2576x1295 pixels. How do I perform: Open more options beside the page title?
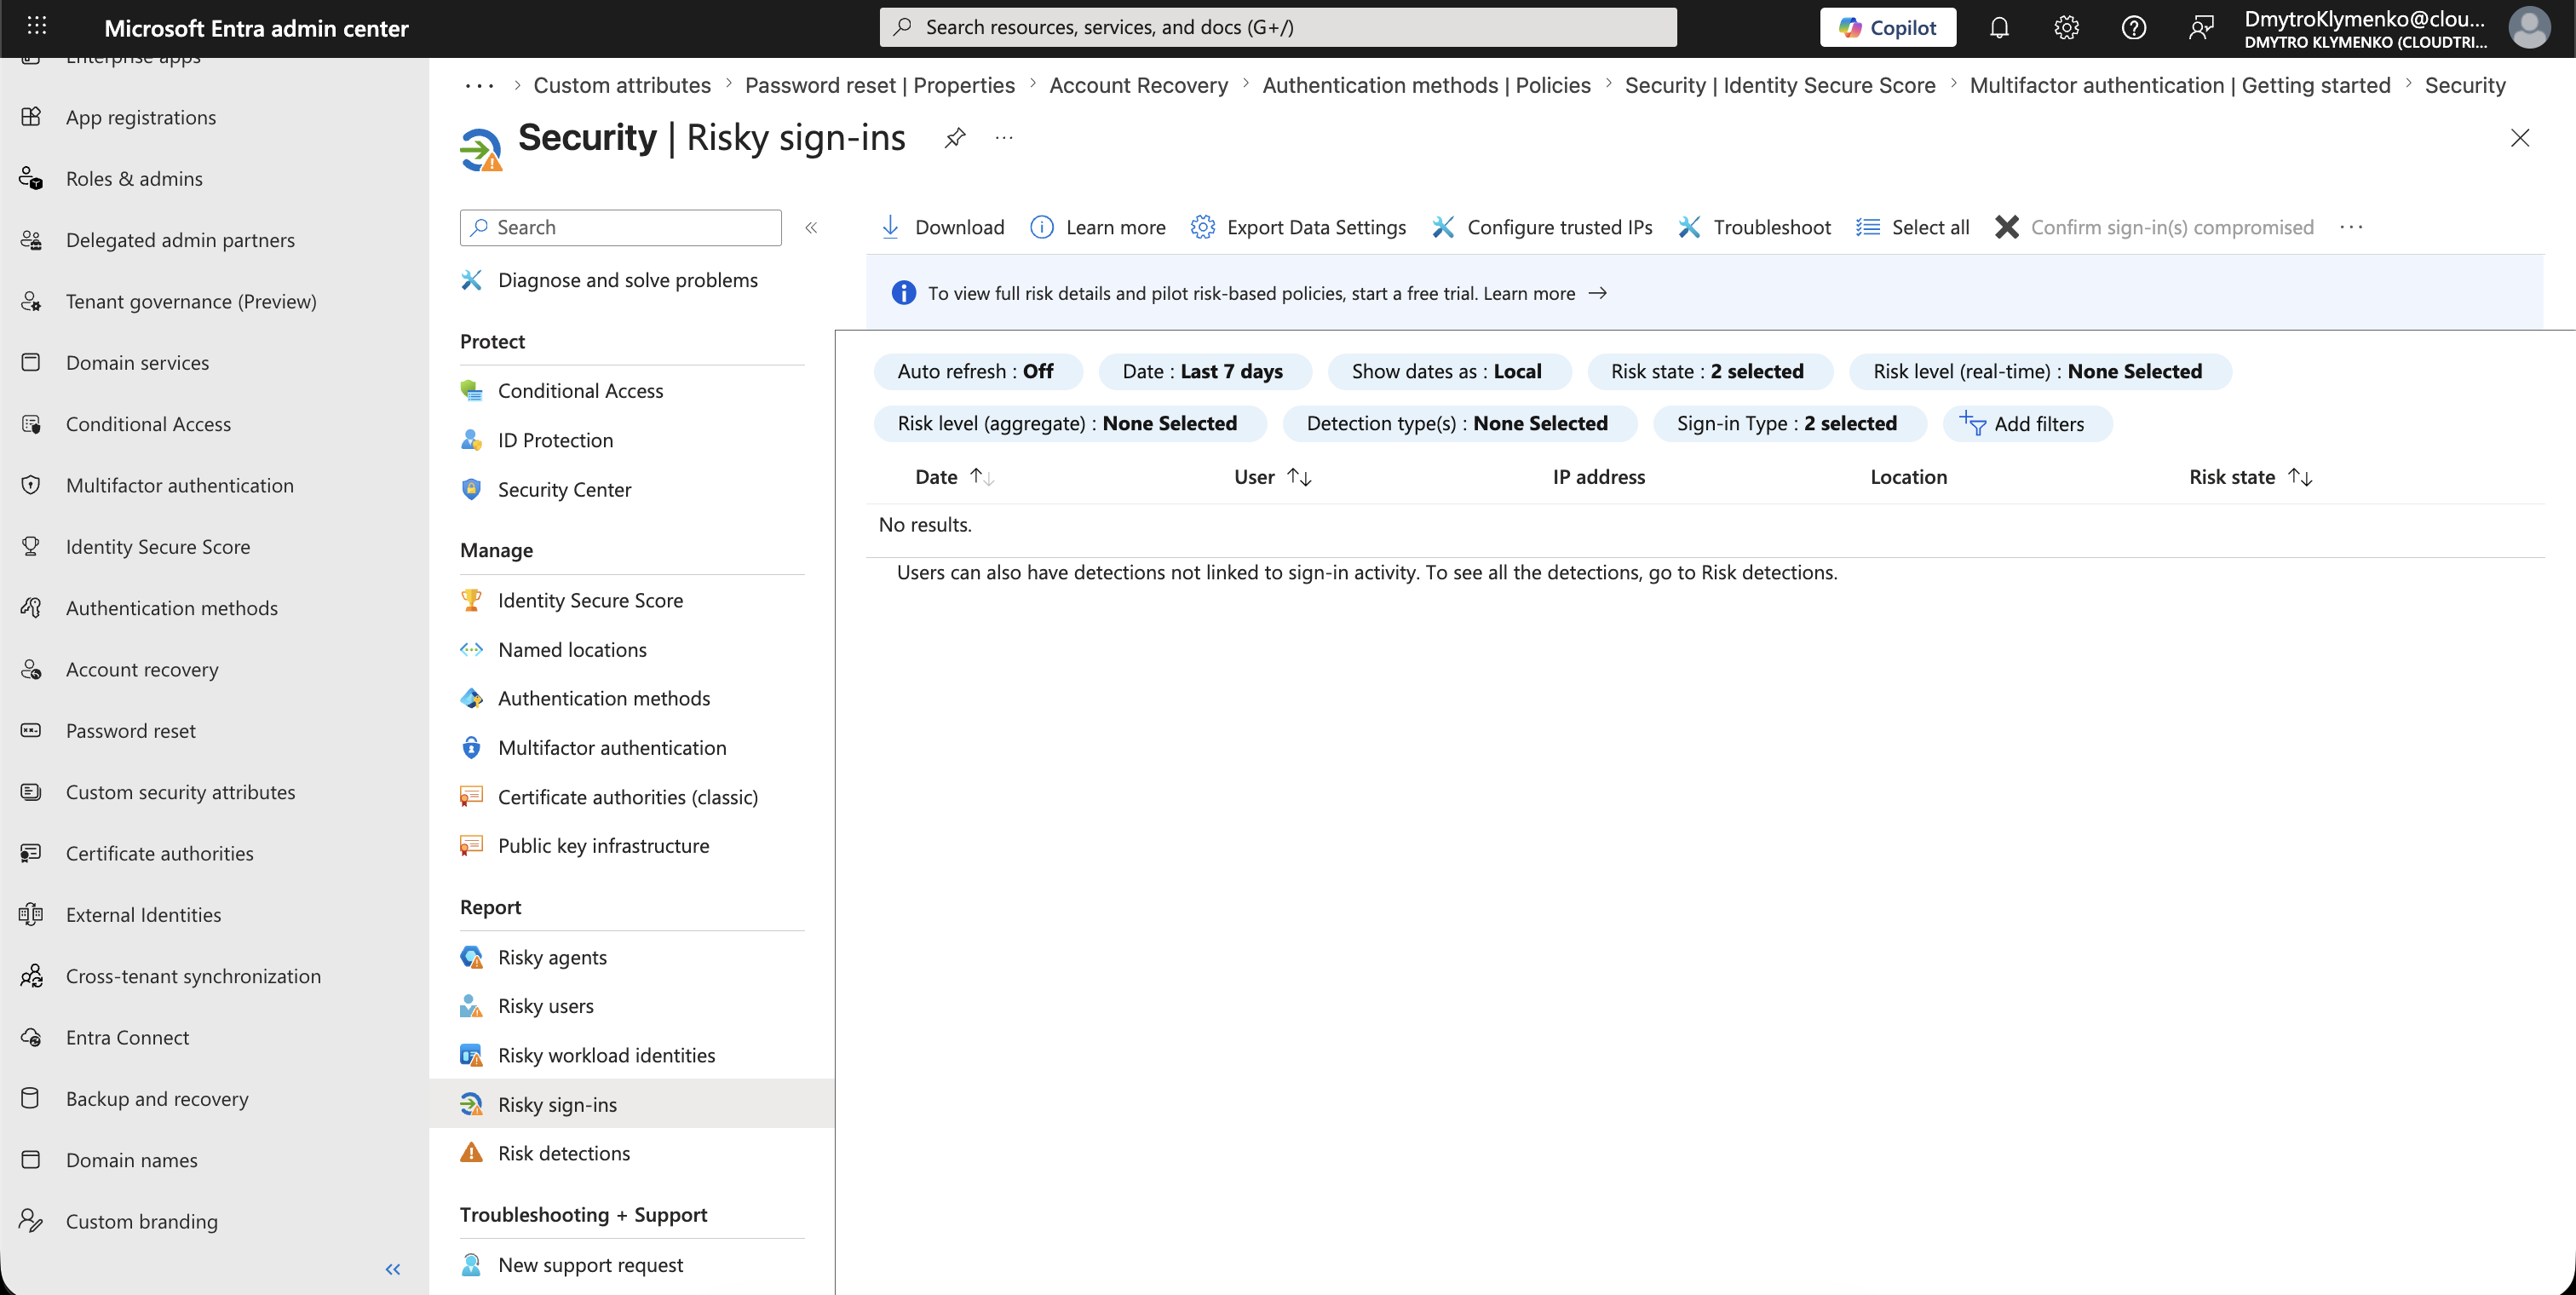click(1003, 137)
